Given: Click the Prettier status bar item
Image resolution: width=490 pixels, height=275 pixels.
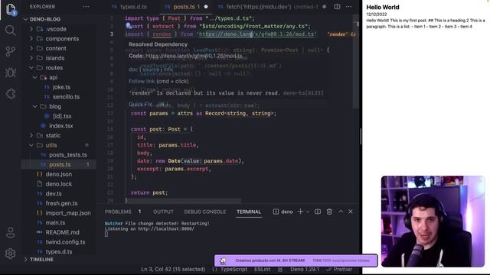Looking at the screenshot, I should pos(339,269).
